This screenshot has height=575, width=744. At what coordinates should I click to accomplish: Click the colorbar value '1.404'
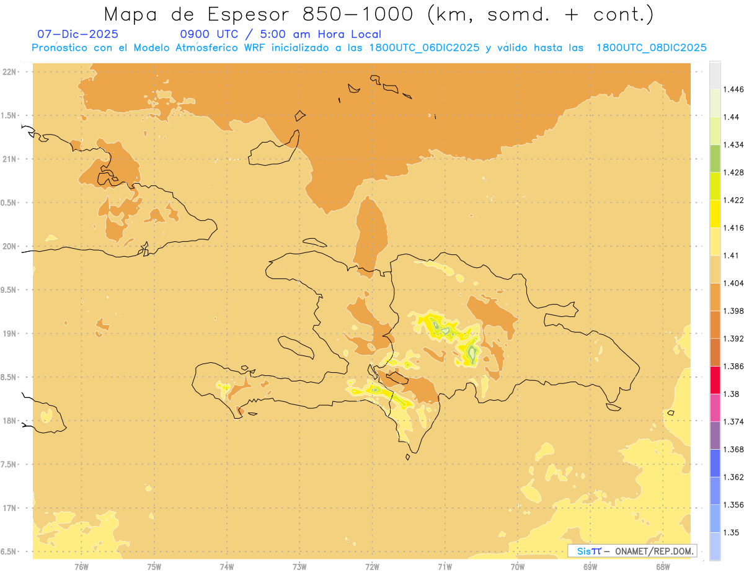point(733,283)
